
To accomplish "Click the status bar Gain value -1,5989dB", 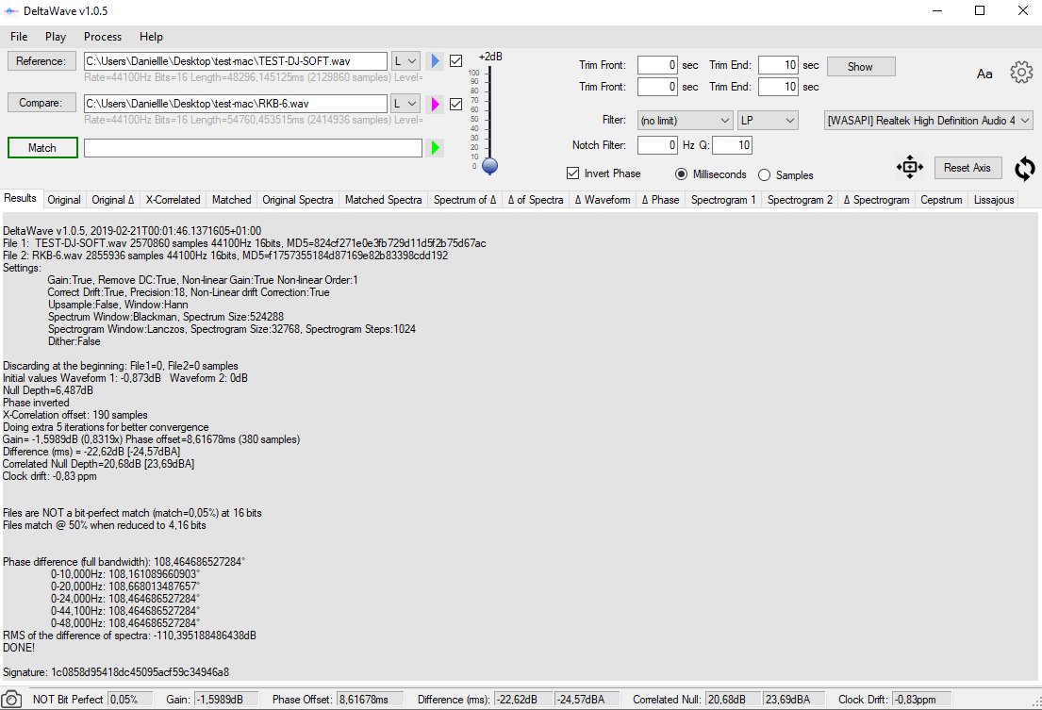I will (226, 700).
